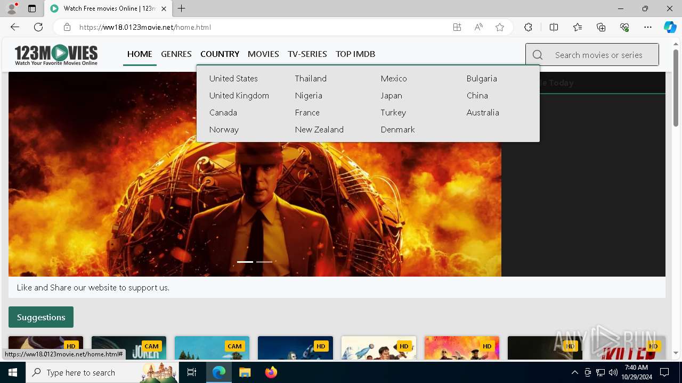Select Canada in country menu
The width and height of the screenshot is (682, 383).
click(223, 112)
